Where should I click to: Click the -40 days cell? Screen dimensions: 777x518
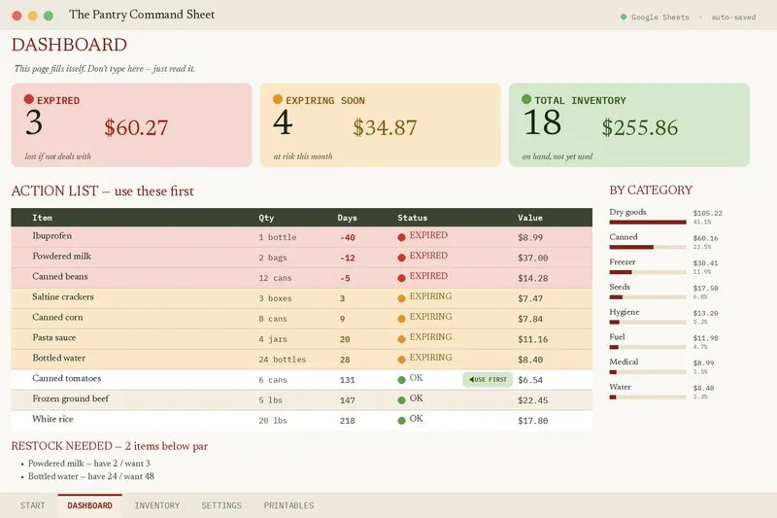(348, 238)
